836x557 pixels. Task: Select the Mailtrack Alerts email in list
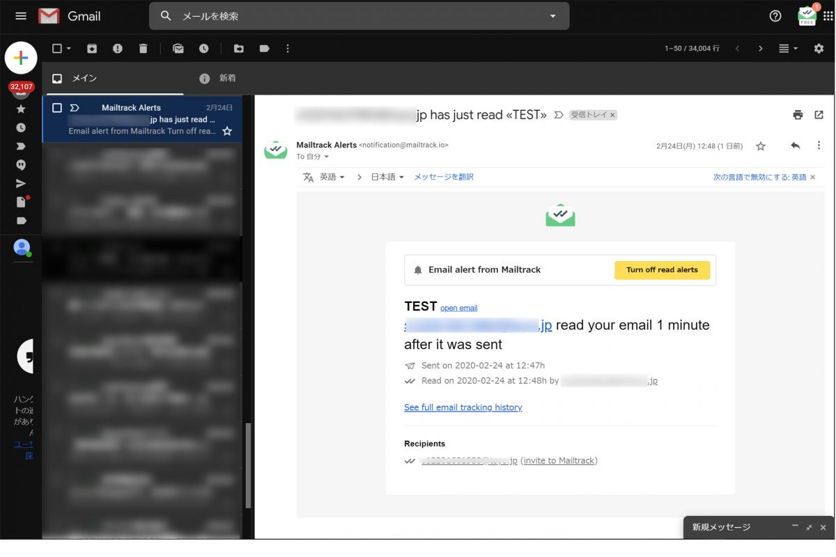142,119
